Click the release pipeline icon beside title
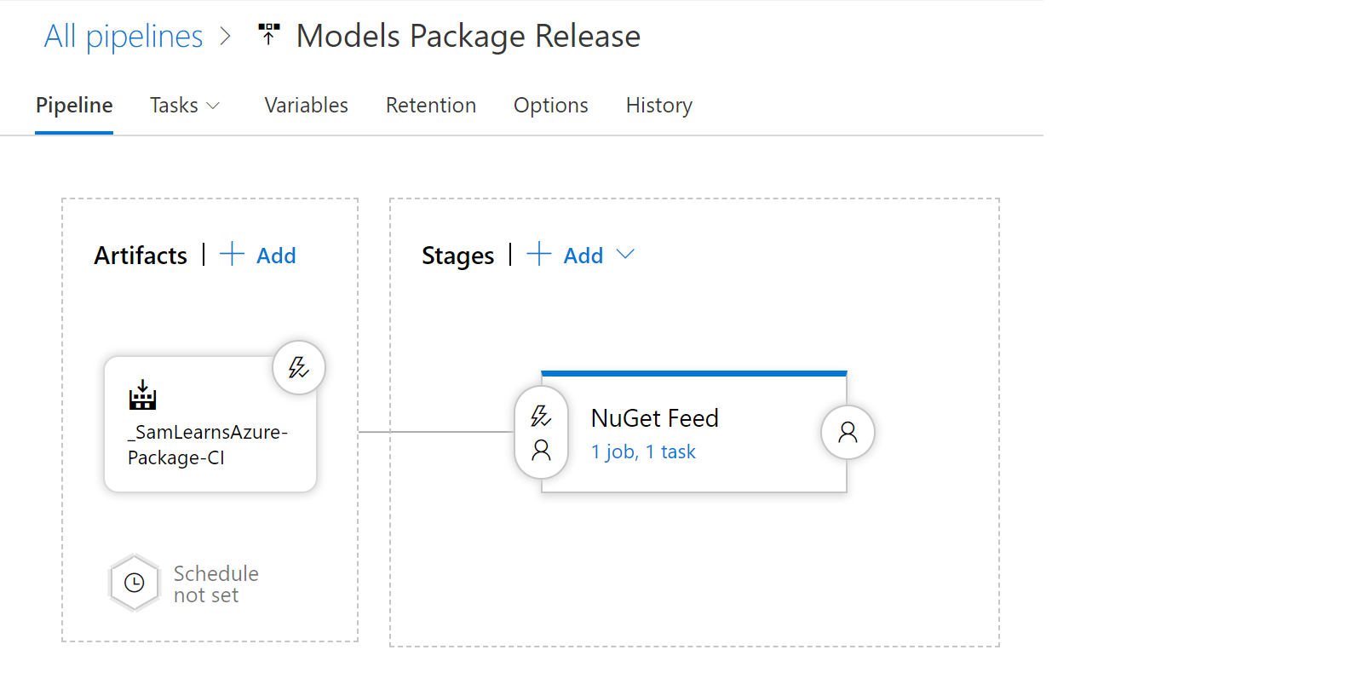 click(x=269, y=35)
